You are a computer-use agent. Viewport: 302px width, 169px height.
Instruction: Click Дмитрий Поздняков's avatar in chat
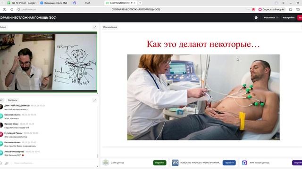[1, 107]
